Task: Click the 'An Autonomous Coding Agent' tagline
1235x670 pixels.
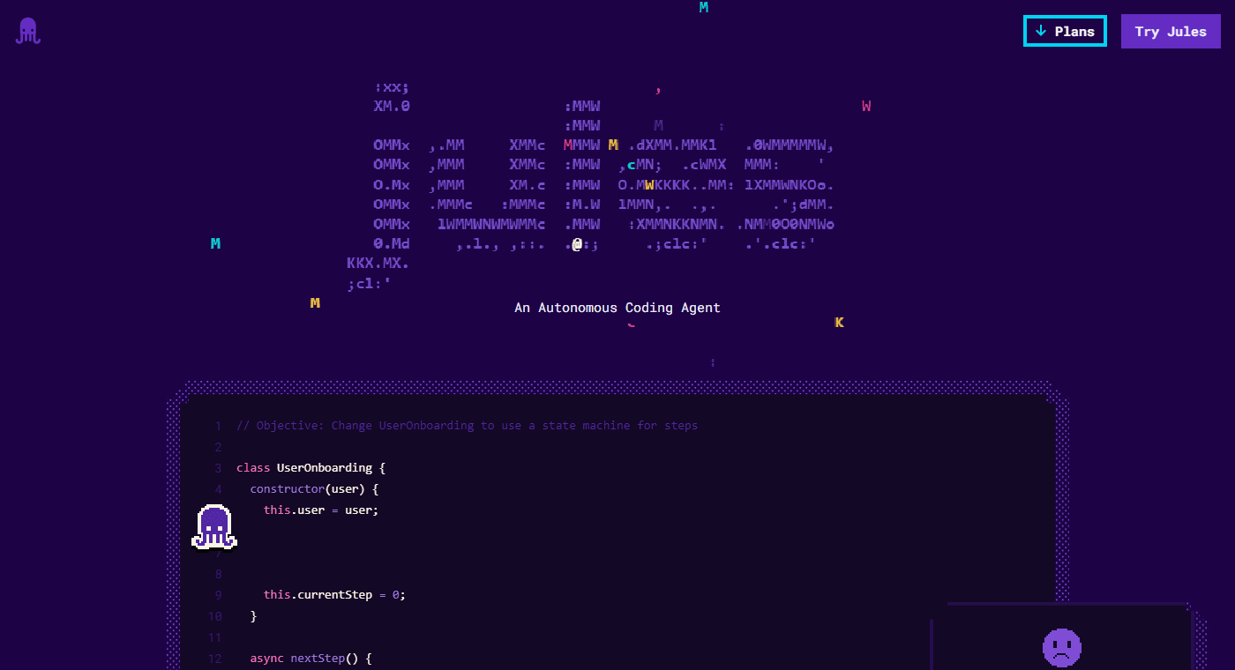Action: point(617,308)
